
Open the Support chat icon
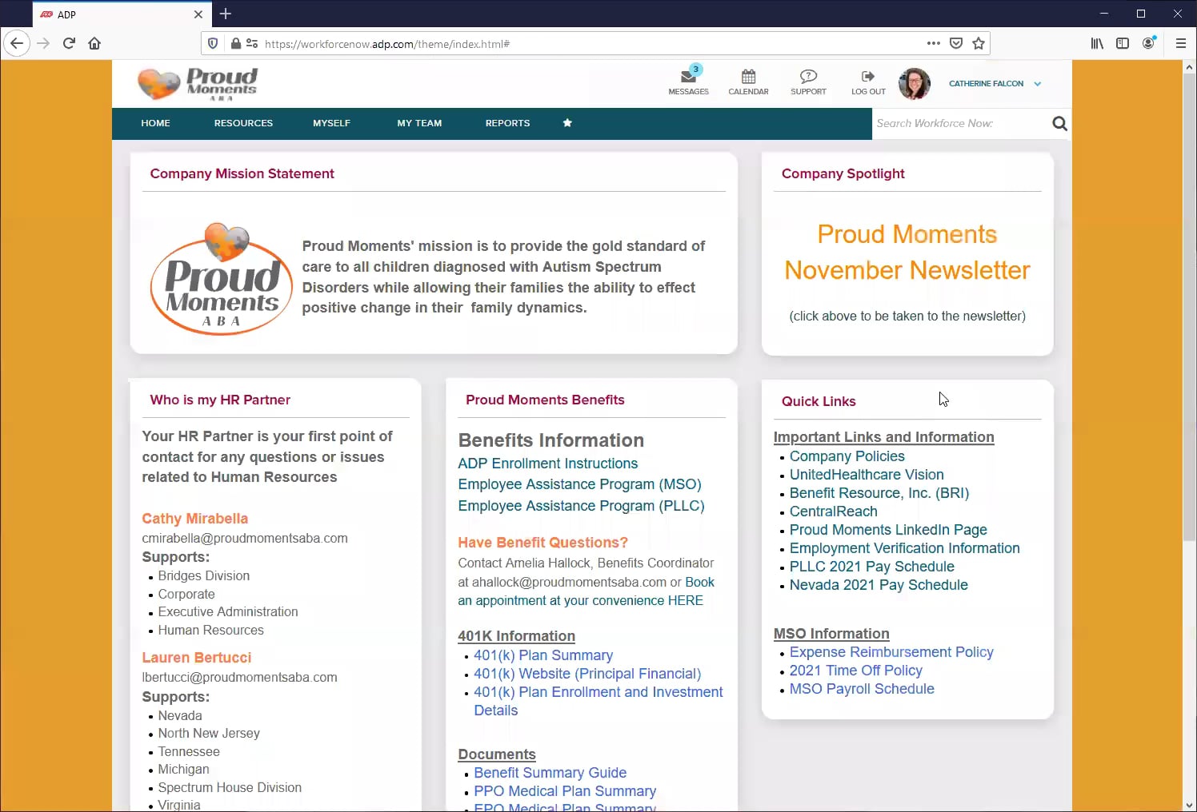[808, 77]
